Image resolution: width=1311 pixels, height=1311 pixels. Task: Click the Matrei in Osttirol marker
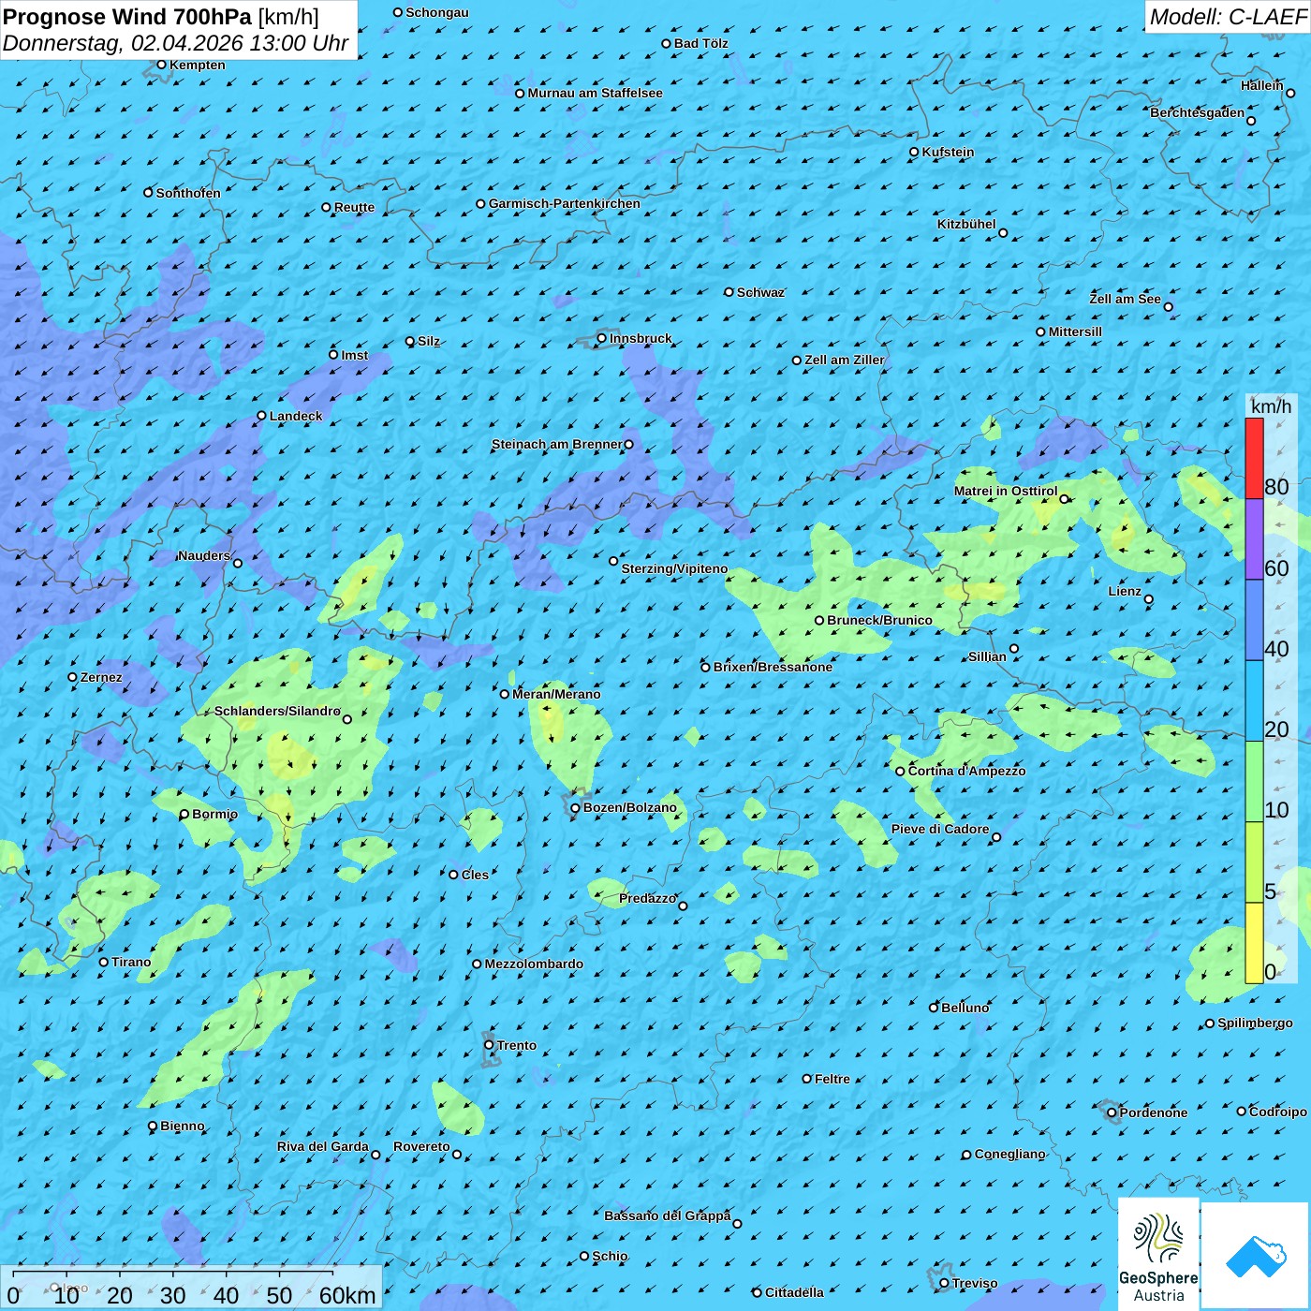point(1064,498)
